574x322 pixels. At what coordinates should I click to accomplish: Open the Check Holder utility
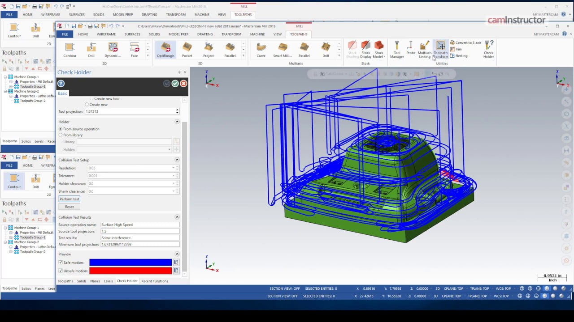click(x=489, y=50)
